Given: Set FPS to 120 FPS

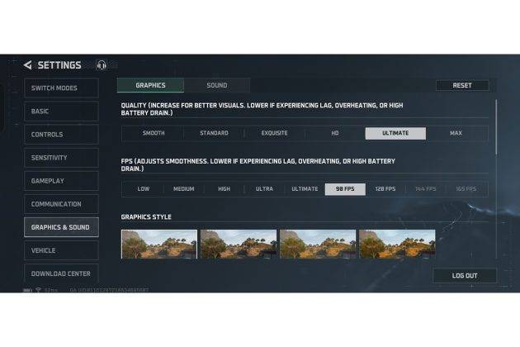Looking at the screenshot, I should tap(385, 189).
